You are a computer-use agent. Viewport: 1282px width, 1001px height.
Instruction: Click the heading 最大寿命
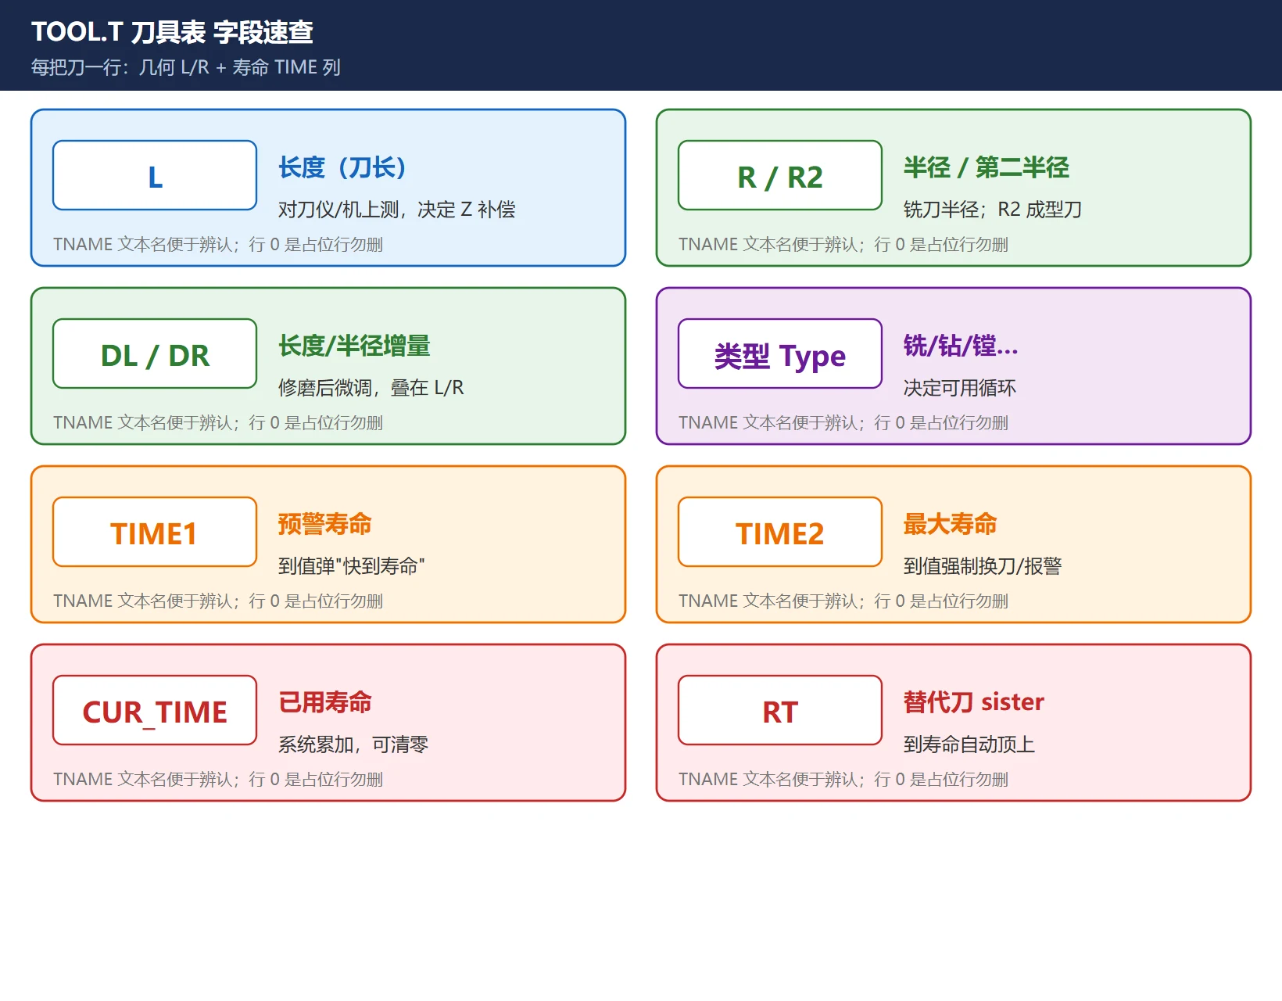click(951, 524)
